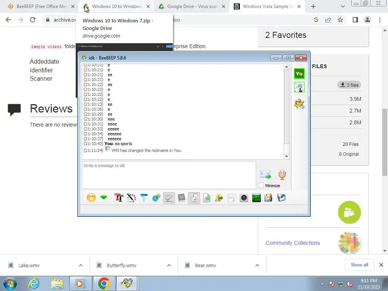The height and width of the screenshot is (291, 388).
Task: Send message with the envelope arrow icon
Action: (x=265, y=174)
